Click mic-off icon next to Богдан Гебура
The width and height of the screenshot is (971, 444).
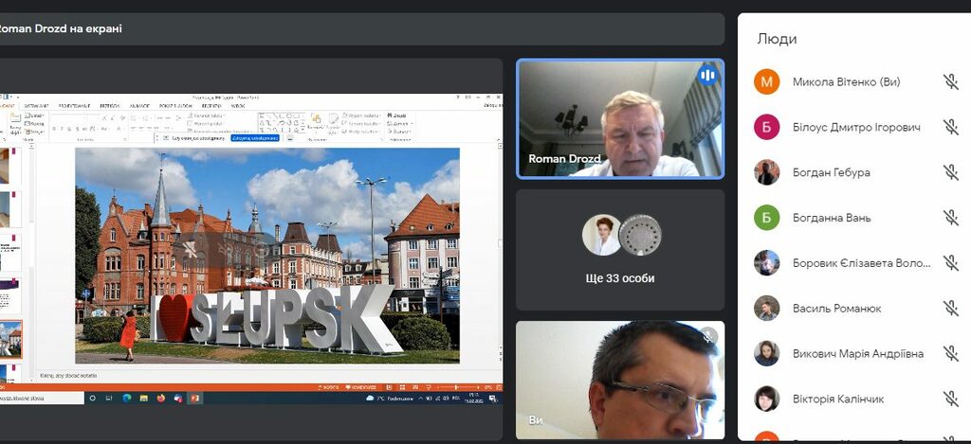[x=950, y=172]
